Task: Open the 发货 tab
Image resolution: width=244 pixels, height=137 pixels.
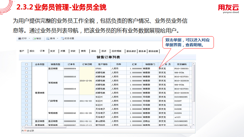Action: click(52, 51)
